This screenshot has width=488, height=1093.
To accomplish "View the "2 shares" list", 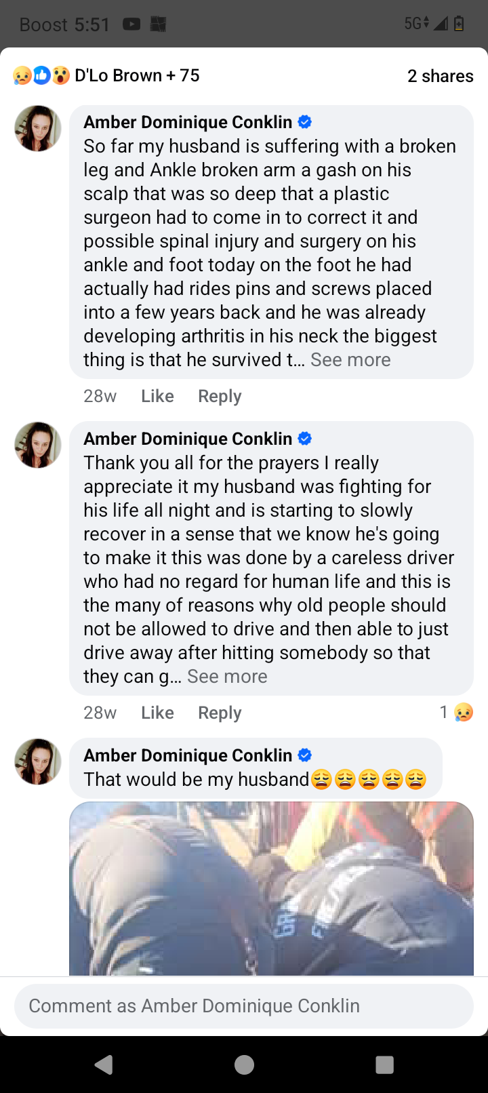I will (440, 76).
